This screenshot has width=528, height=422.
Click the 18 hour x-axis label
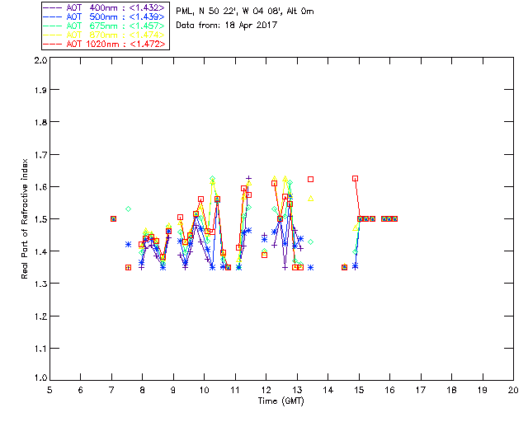(x=451, y=390)
